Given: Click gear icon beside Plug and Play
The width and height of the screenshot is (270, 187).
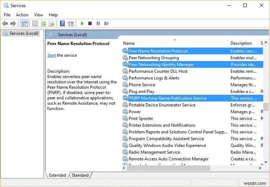Looking at the screenshot, I should coord(125,91).
